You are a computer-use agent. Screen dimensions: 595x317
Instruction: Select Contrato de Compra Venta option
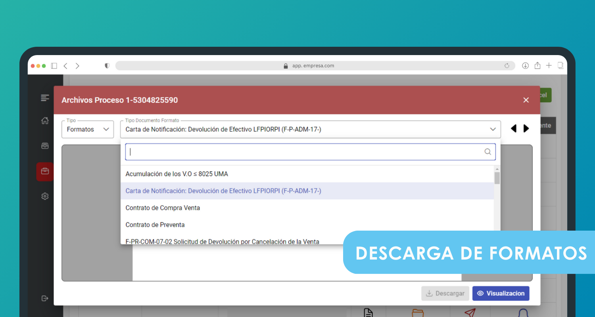tap(163, 208)
